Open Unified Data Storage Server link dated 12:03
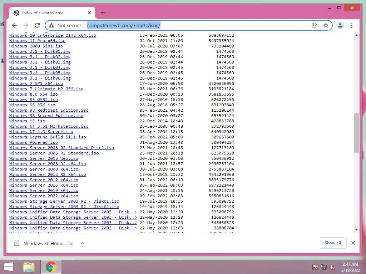This screenshot has width=366, height=274. [x=73, y=228]
